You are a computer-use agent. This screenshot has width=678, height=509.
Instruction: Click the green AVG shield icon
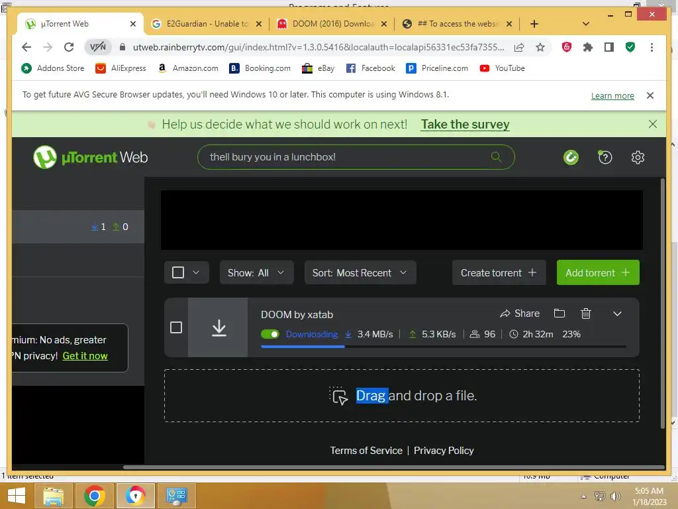(x=630, y=47)
